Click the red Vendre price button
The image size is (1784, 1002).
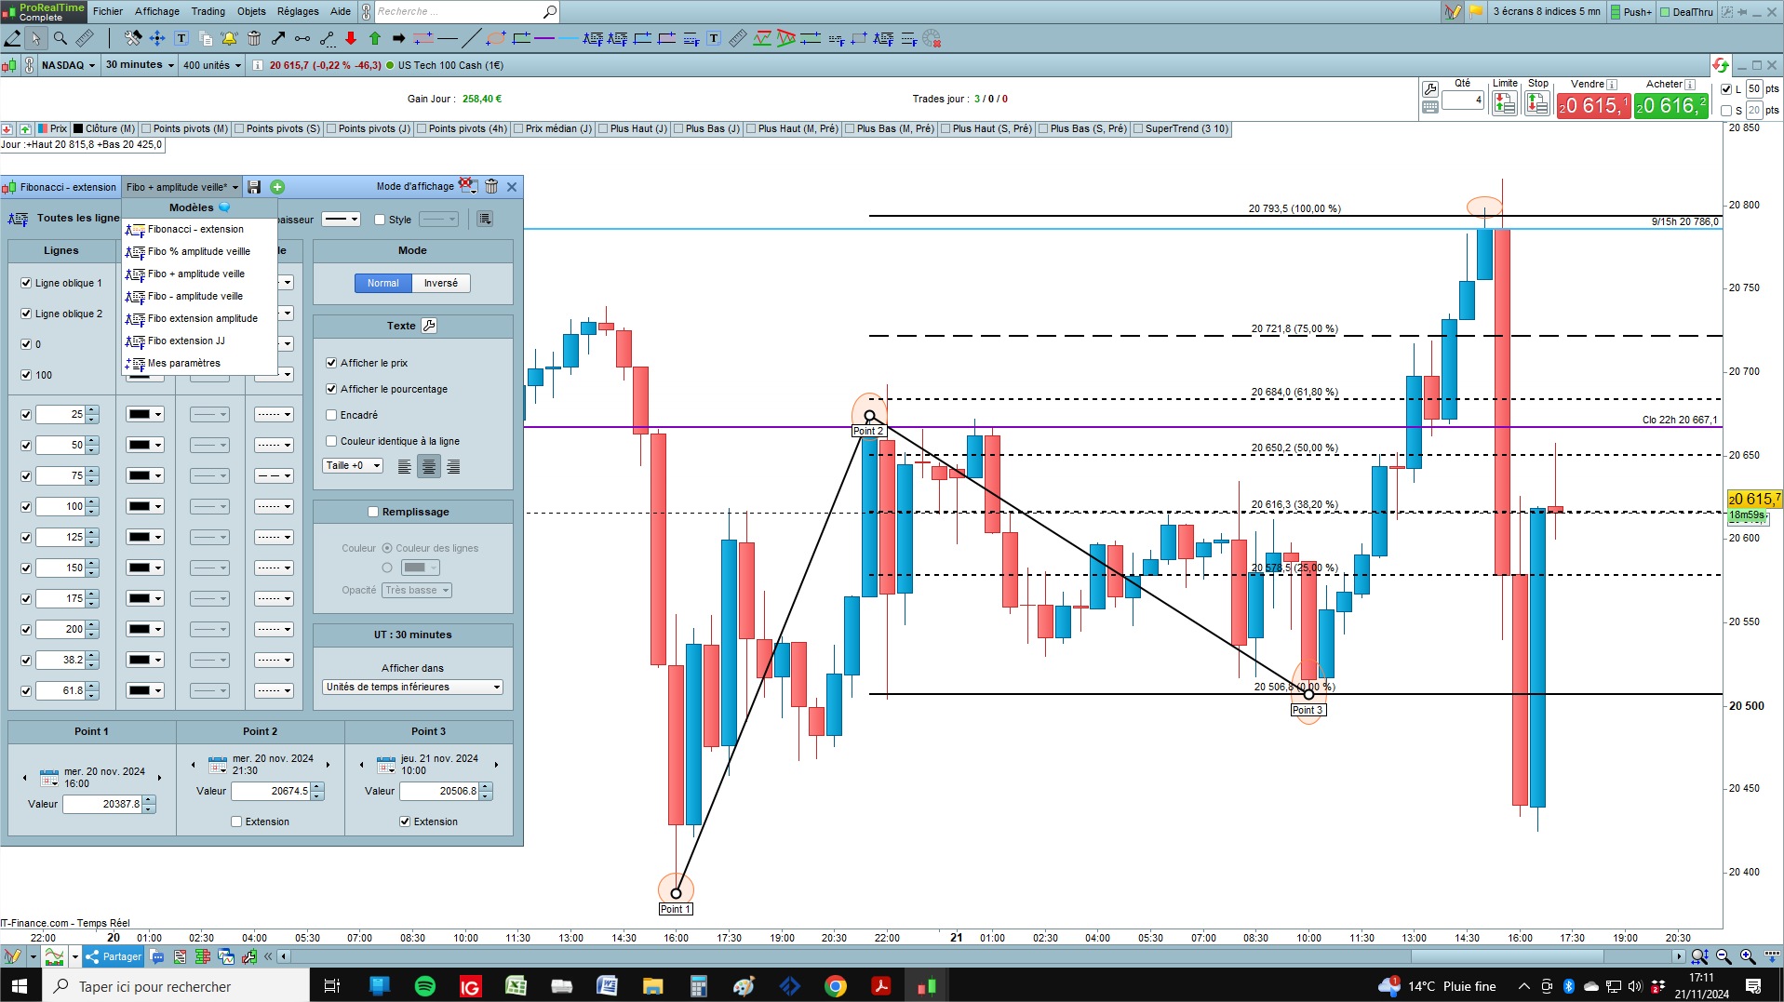[x=1593, y=106]
